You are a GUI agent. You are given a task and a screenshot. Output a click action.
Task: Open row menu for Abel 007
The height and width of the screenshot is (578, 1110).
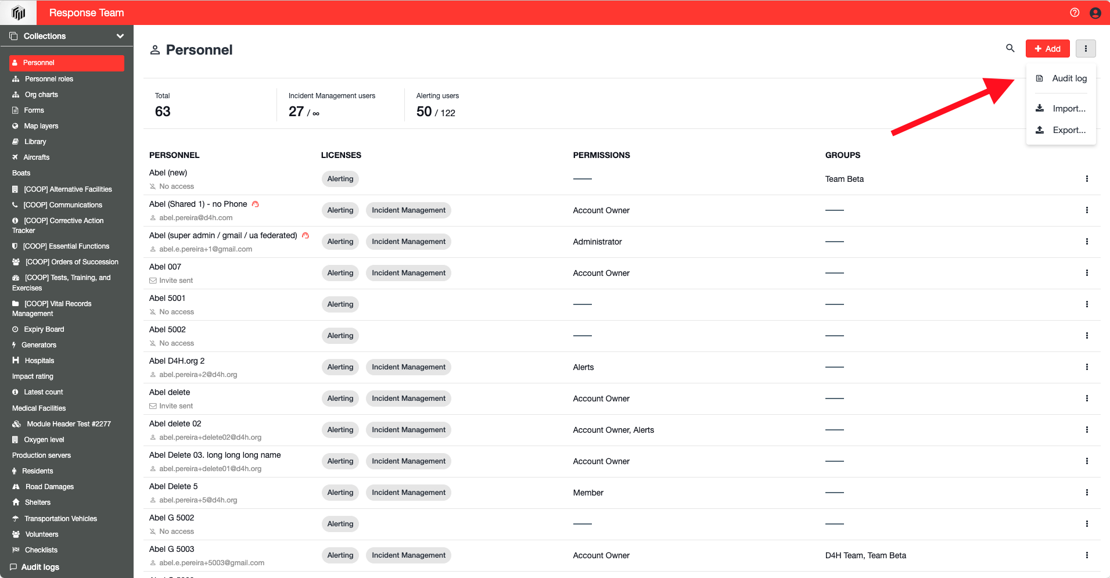click(1087, 273)
